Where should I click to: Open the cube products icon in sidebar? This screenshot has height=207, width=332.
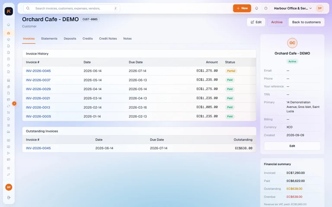[9, 40]
